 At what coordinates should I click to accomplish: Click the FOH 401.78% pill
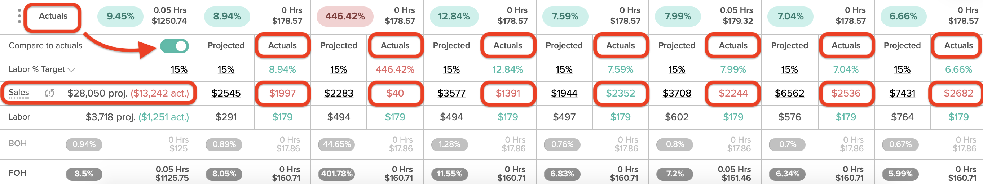click(336, 174)
